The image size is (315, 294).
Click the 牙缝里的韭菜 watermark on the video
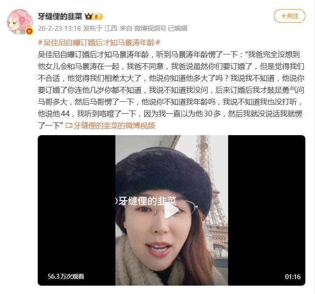click(146, 201)
